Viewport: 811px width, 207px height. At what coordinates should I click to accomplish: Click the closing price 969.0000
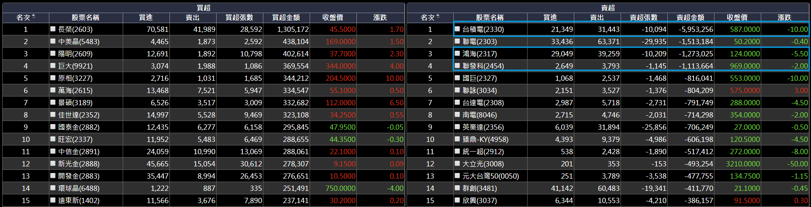(745, 66)
